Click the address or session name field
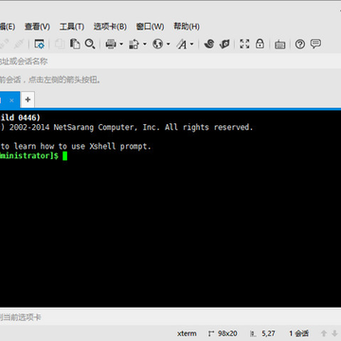 pos(170,62)
